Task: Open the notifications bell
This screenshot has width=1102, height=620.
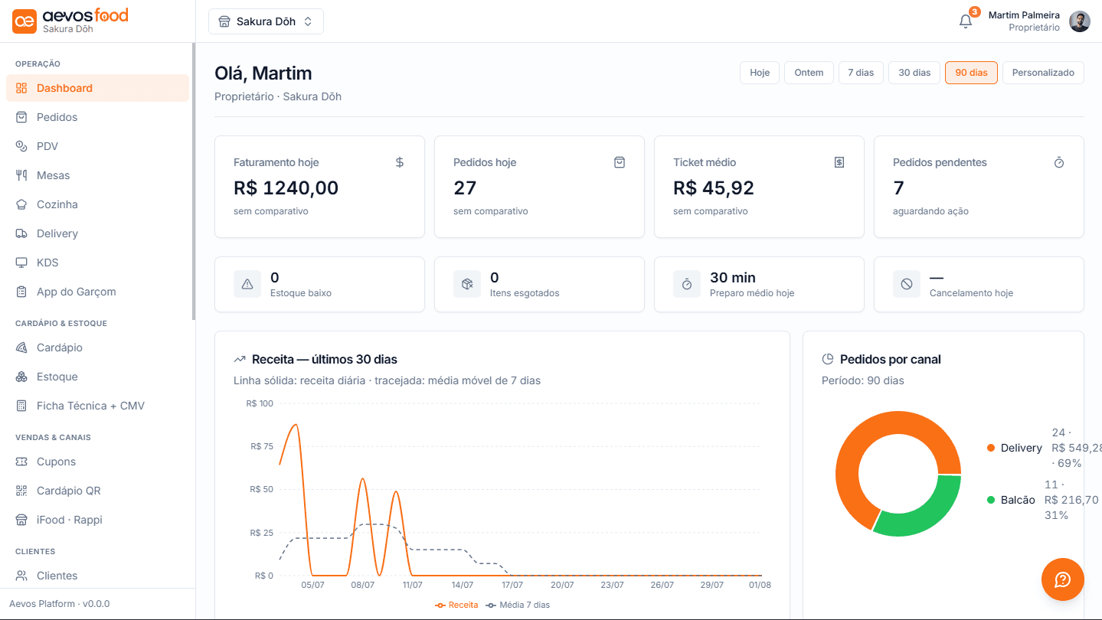Action: click(x=966, y=21)
